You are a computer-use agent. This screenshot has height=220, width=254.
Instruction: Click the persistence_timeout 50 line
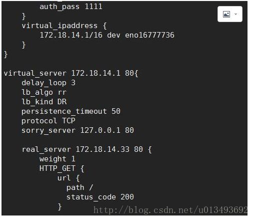[71, 111]
